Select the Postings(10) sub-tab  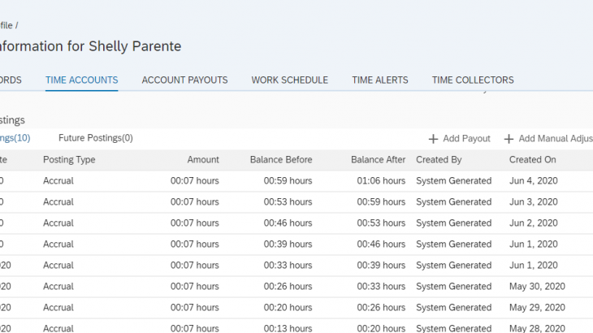pyautogui.click(x=15, y=138)
